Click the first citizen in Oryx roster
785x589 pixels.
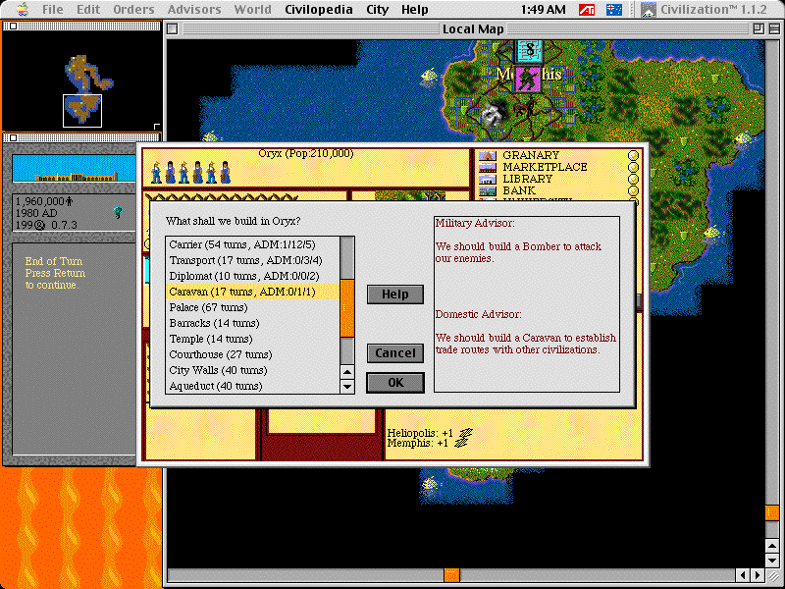(x=157, y=173)
